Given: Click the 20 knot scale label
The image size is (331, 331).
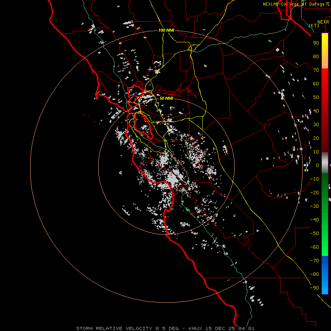Looking at the screenshot, I should (316, 138).
